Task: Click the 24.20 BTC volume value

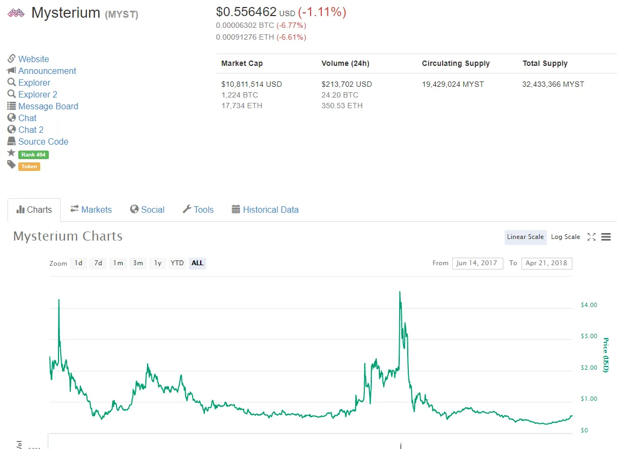Action: [x=340, y=95]
